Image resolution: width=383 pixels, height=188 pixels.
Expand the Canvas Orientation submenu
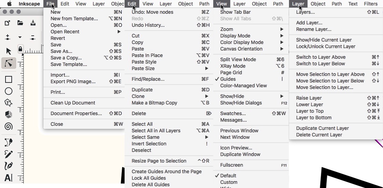pos(251,49)
